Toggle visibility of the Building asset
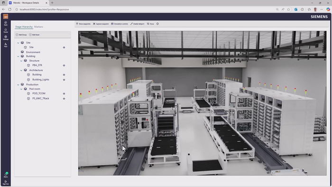This screenshot has height=187, width=332. (x=64, y=75)
